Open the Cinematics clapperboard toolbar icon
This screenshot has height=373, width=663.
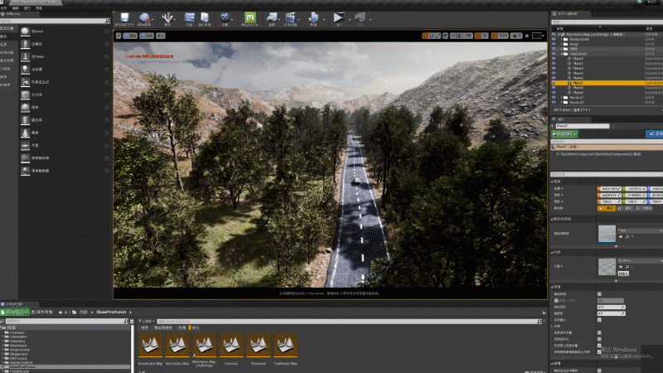[x=290, y=17]
